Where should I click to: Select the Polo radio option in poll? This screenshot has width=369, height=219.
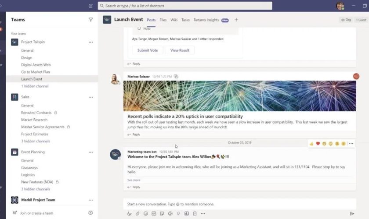(x=139, y=28)
